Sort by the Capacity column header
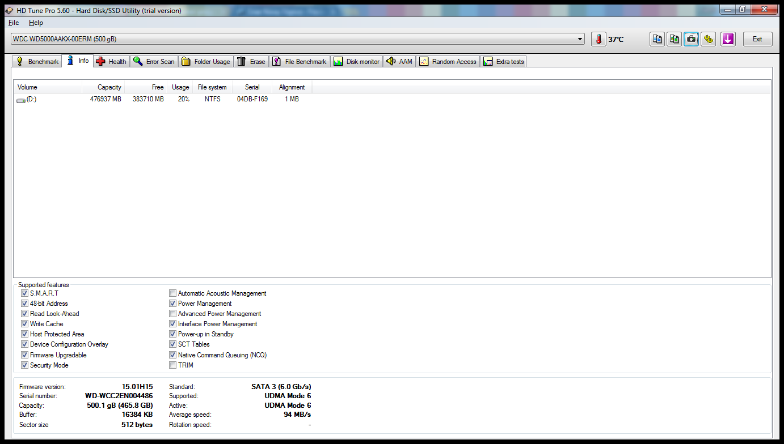The height and width of the screenshot is (444, 784). (103, 87)
